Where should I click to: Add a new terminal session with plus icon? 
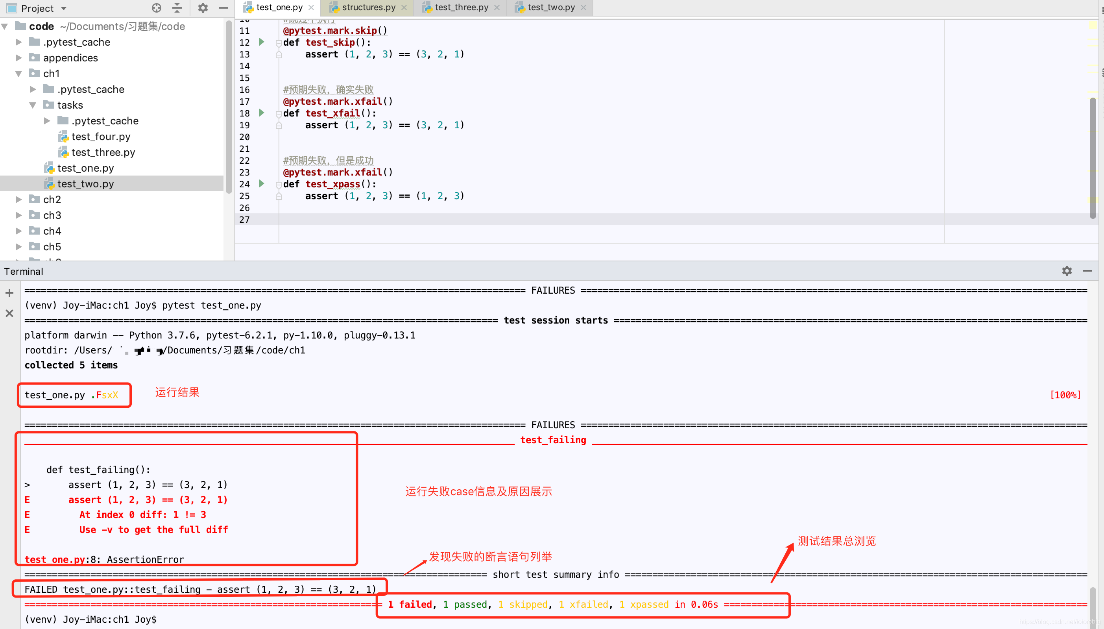(x=9, y=293)
